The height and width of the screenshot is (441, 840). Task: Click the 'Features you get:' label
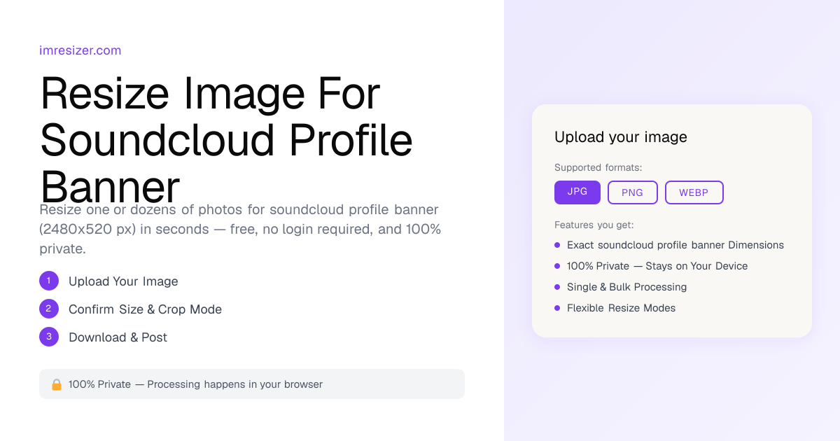(x=594, y=225)
